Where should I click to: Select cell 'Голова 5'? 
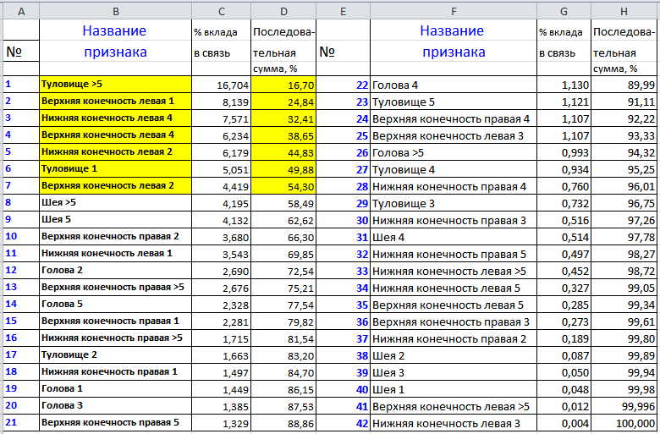[x=116, y=304]
